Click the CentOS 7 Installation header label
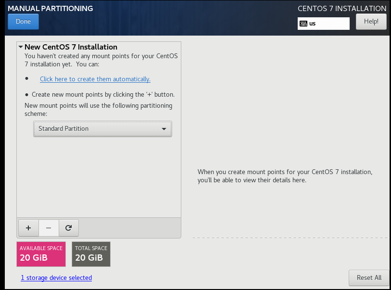The width and height of the screenshot is (391, 290). (x=341, y=9)
